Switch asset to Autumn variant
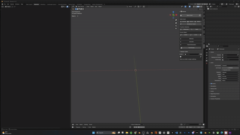This screenshot has height=135, width=240. (190, 22)
